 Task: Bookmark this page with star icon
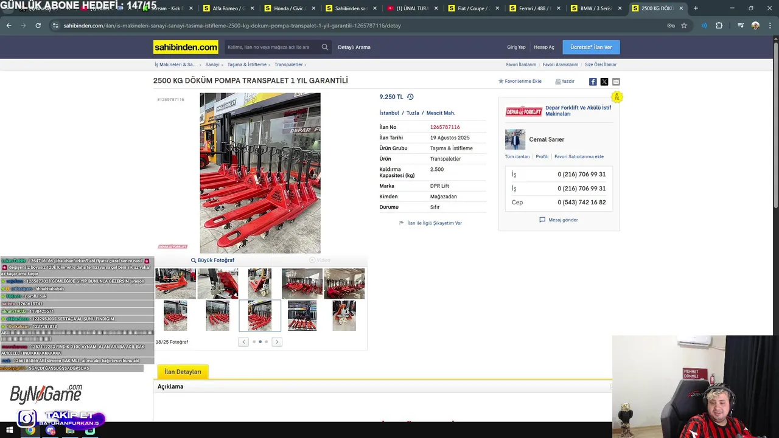point(684,26)
